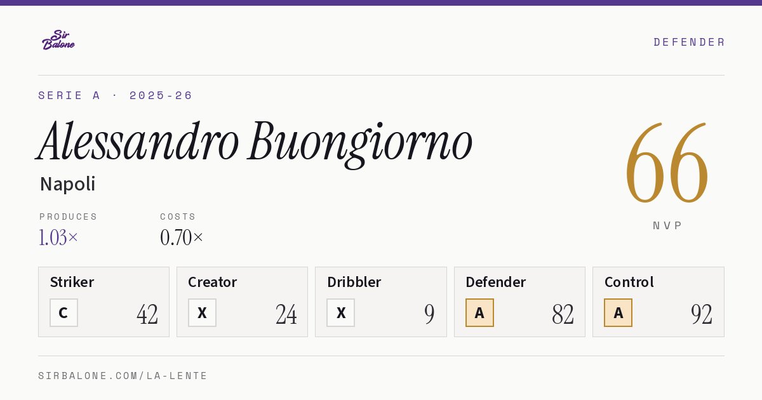Image resolution: width=762 pixels, height=400 pixels.
Task: Click the A grade badge under Defender
Action: [479, 312]
